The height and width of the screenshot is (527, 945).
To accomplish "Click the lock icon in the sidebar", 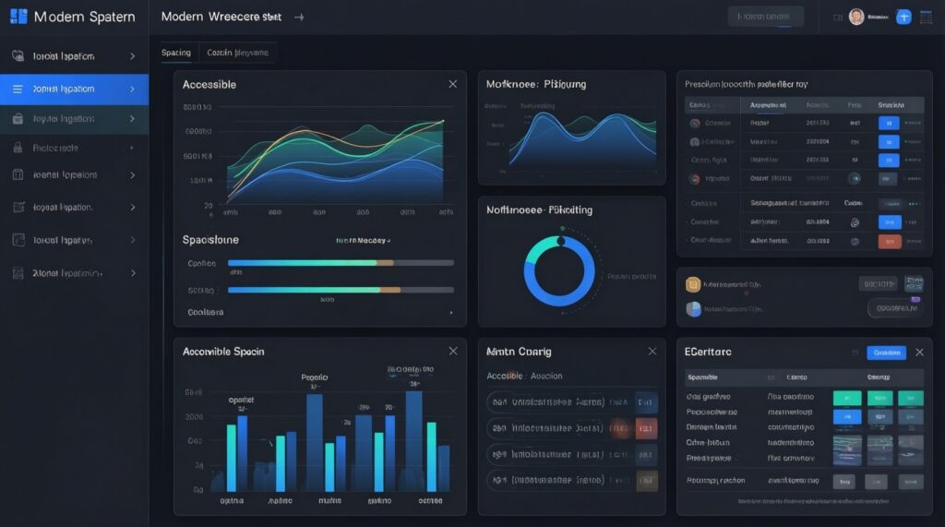I will 18,148.
